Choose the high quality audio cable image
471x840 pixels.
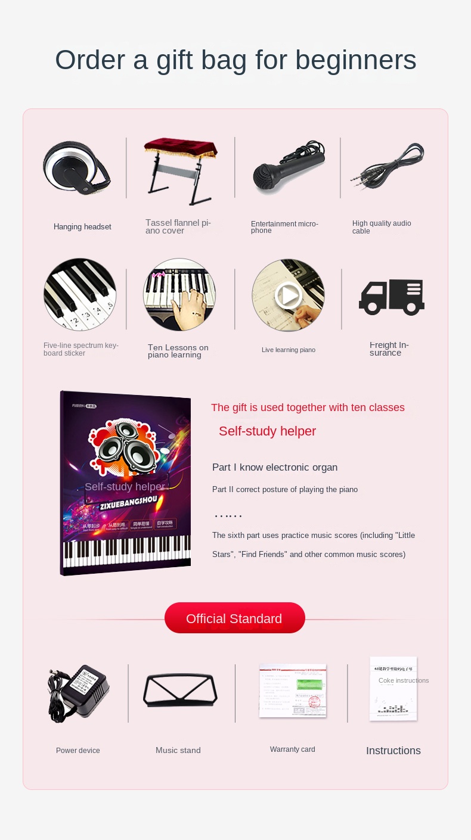point(386,166)
